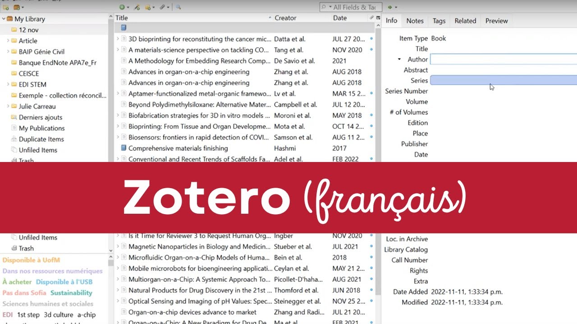Click document icon of Beyond Polydimethylsiloxane row
577x324 pixels.
(124, 104)
